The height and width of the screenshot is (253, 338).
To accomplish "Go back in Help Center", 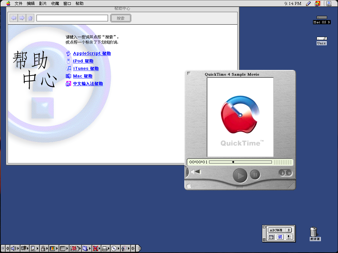I will tap(13, 18).
